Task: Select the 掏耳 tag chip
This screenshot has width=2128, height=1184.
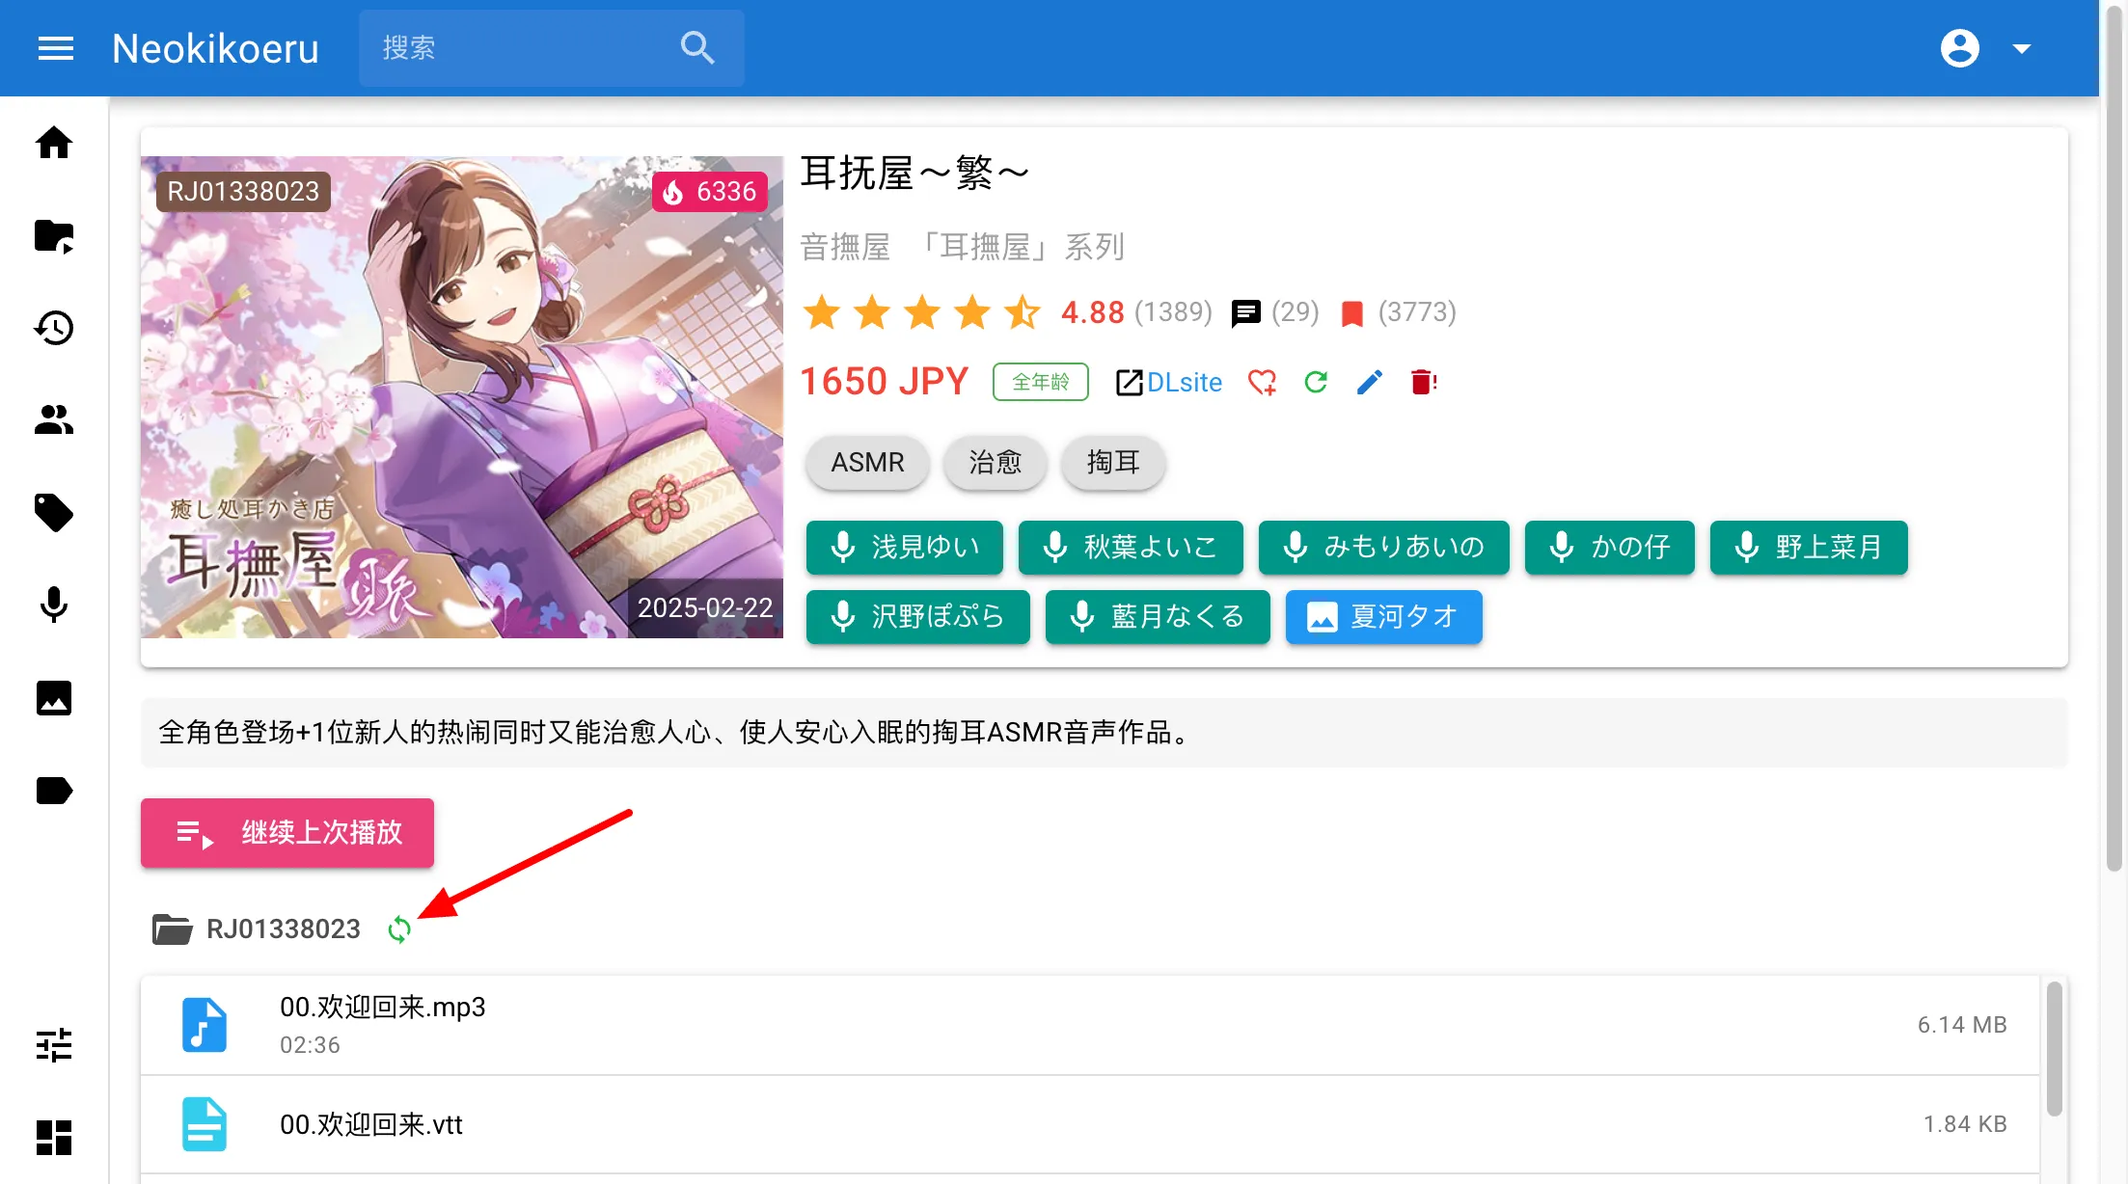Action: tap(1113, 463)
